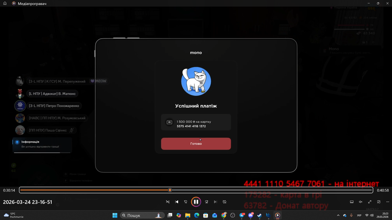392x220 pixels.
Task: Open File Explorer from the taskbar
Action: point(188,215)
